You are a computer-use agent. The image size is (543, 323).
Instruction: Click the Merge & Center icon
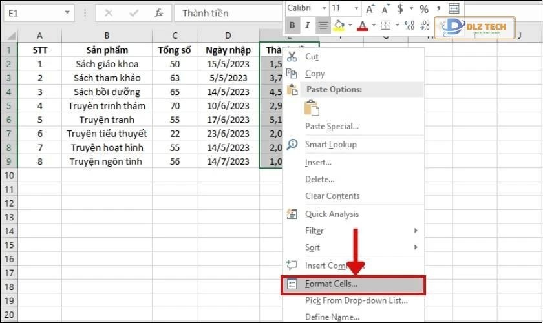pyautogui.click(x=454, y=8)
